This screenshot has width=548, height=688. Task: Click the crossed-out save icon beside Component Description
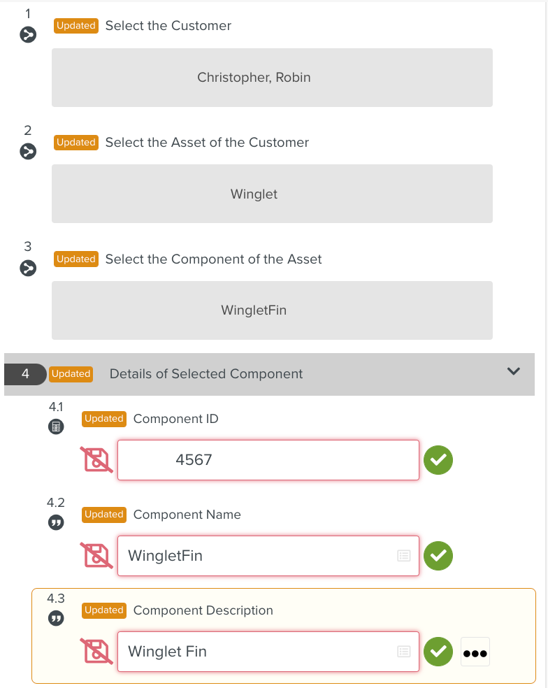click(x=97, y=652)
